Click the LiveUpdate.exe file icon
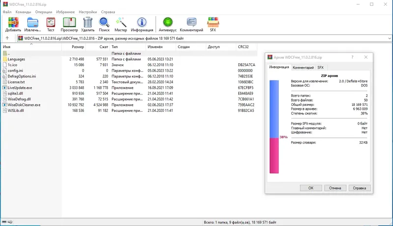This screenshot has height=226, width=393. tap(5, 88)
